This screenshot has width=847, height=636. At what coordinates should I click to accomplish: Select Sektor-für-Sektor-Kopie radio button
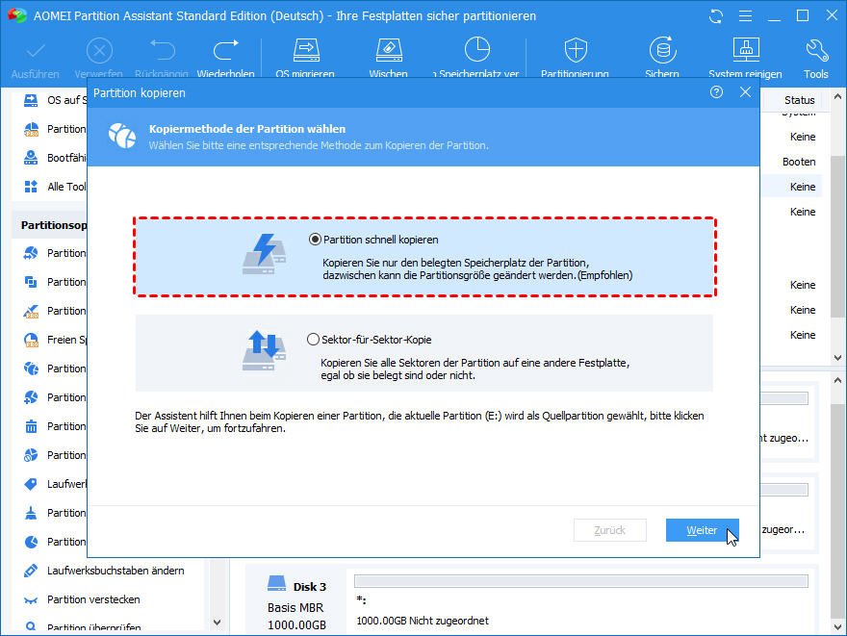coord(314,340)
